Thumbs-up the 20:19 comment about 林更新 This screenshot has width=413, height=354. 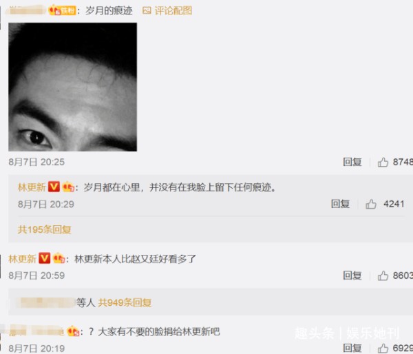[383, 348]
